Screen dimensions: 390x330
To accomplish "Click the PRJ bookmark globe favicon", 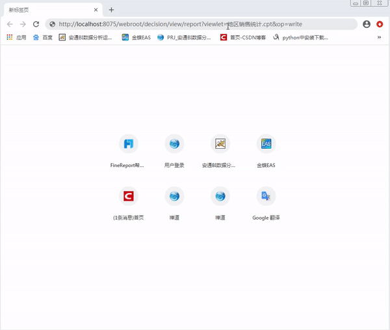I will coord(161,37).
